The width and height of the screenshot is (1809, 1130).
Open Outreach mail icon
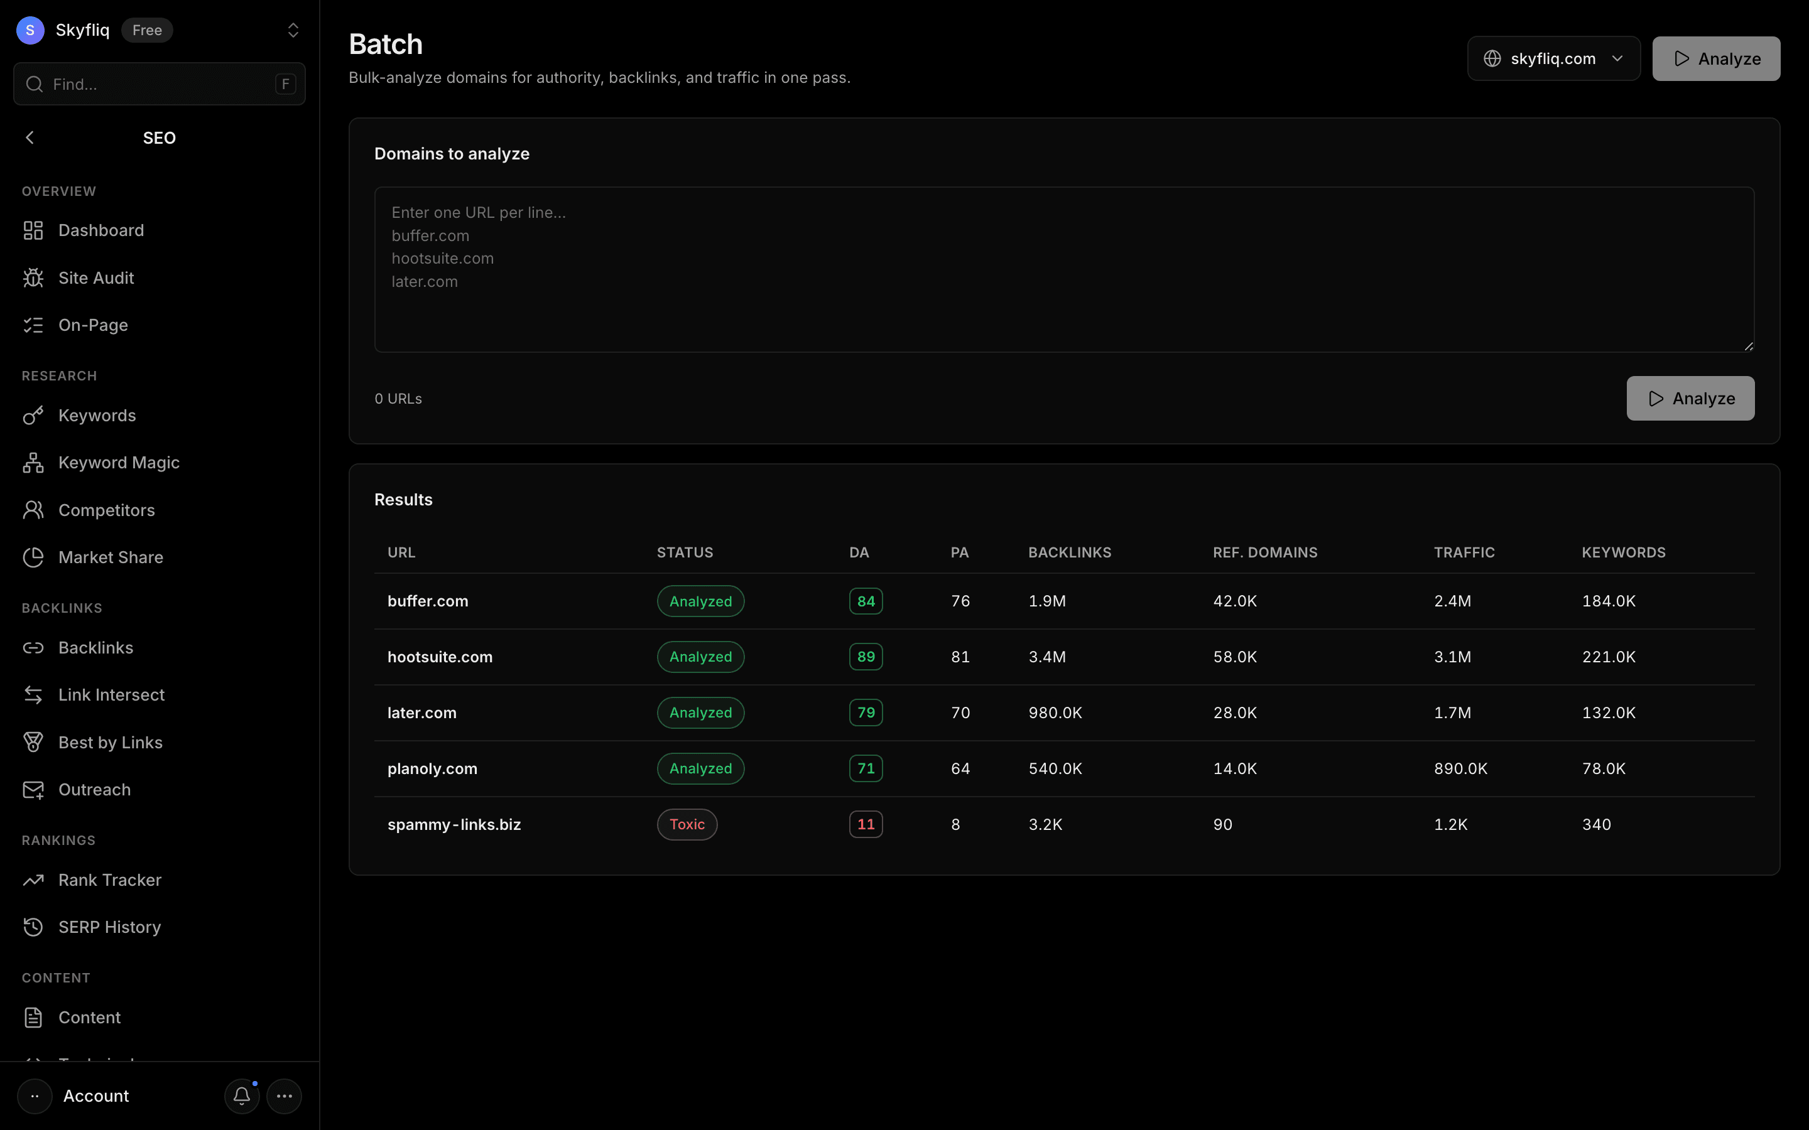33,790
